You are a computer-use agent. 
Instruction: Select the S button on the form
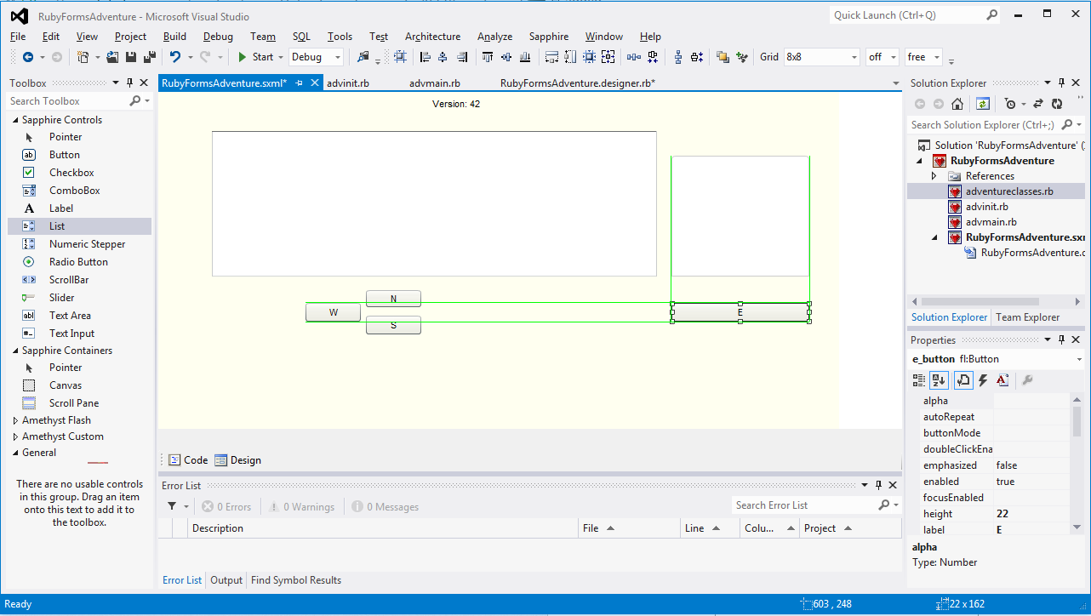click(x=393, y=325)
